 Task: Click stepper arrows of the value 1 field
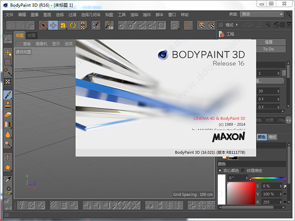tap(278, 73)
